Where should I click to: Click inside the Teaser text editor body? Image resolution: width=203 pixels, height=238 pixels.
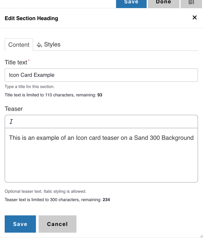coord(101,161)
